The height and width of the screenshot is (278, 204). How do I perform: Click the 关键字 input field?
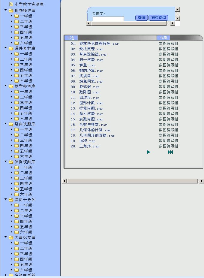pyautogui.click(x=108, y=19)
